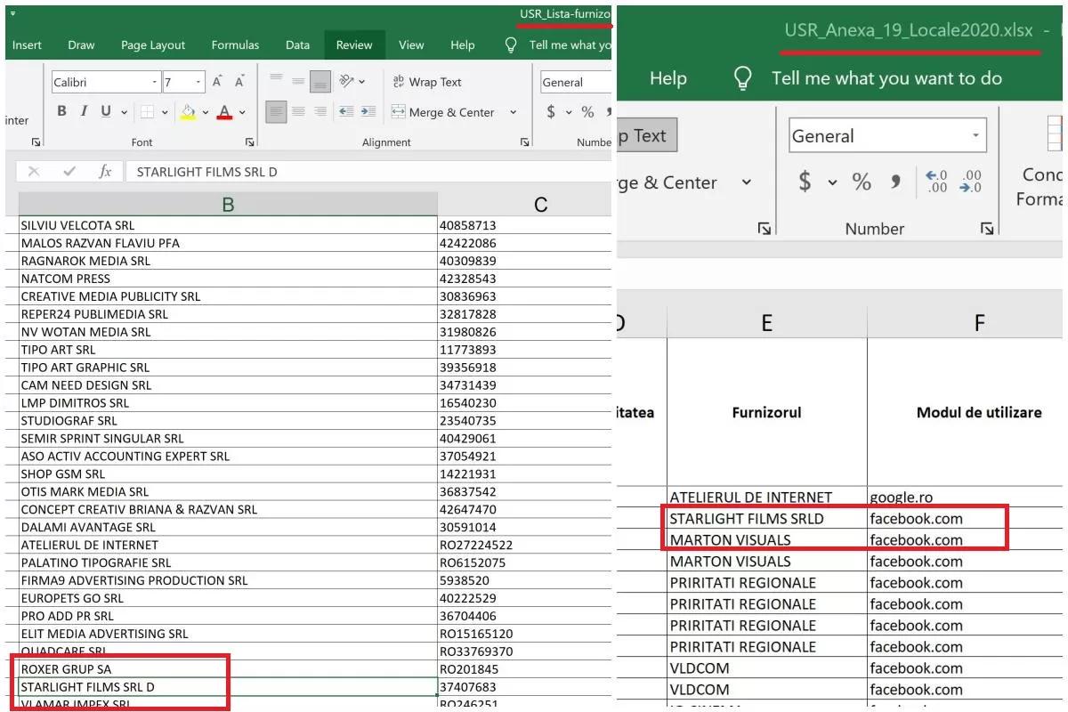The height and width of the screenshot is (712, 1068).
Task: Click Tell me what search in left window
Action: coord(570,45)
